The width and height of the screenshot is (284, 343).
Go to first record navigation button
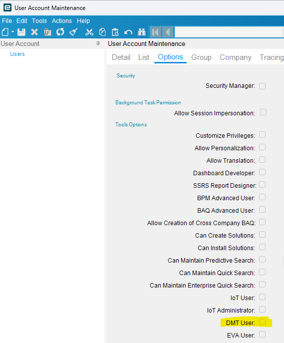(x=155, y=32)
